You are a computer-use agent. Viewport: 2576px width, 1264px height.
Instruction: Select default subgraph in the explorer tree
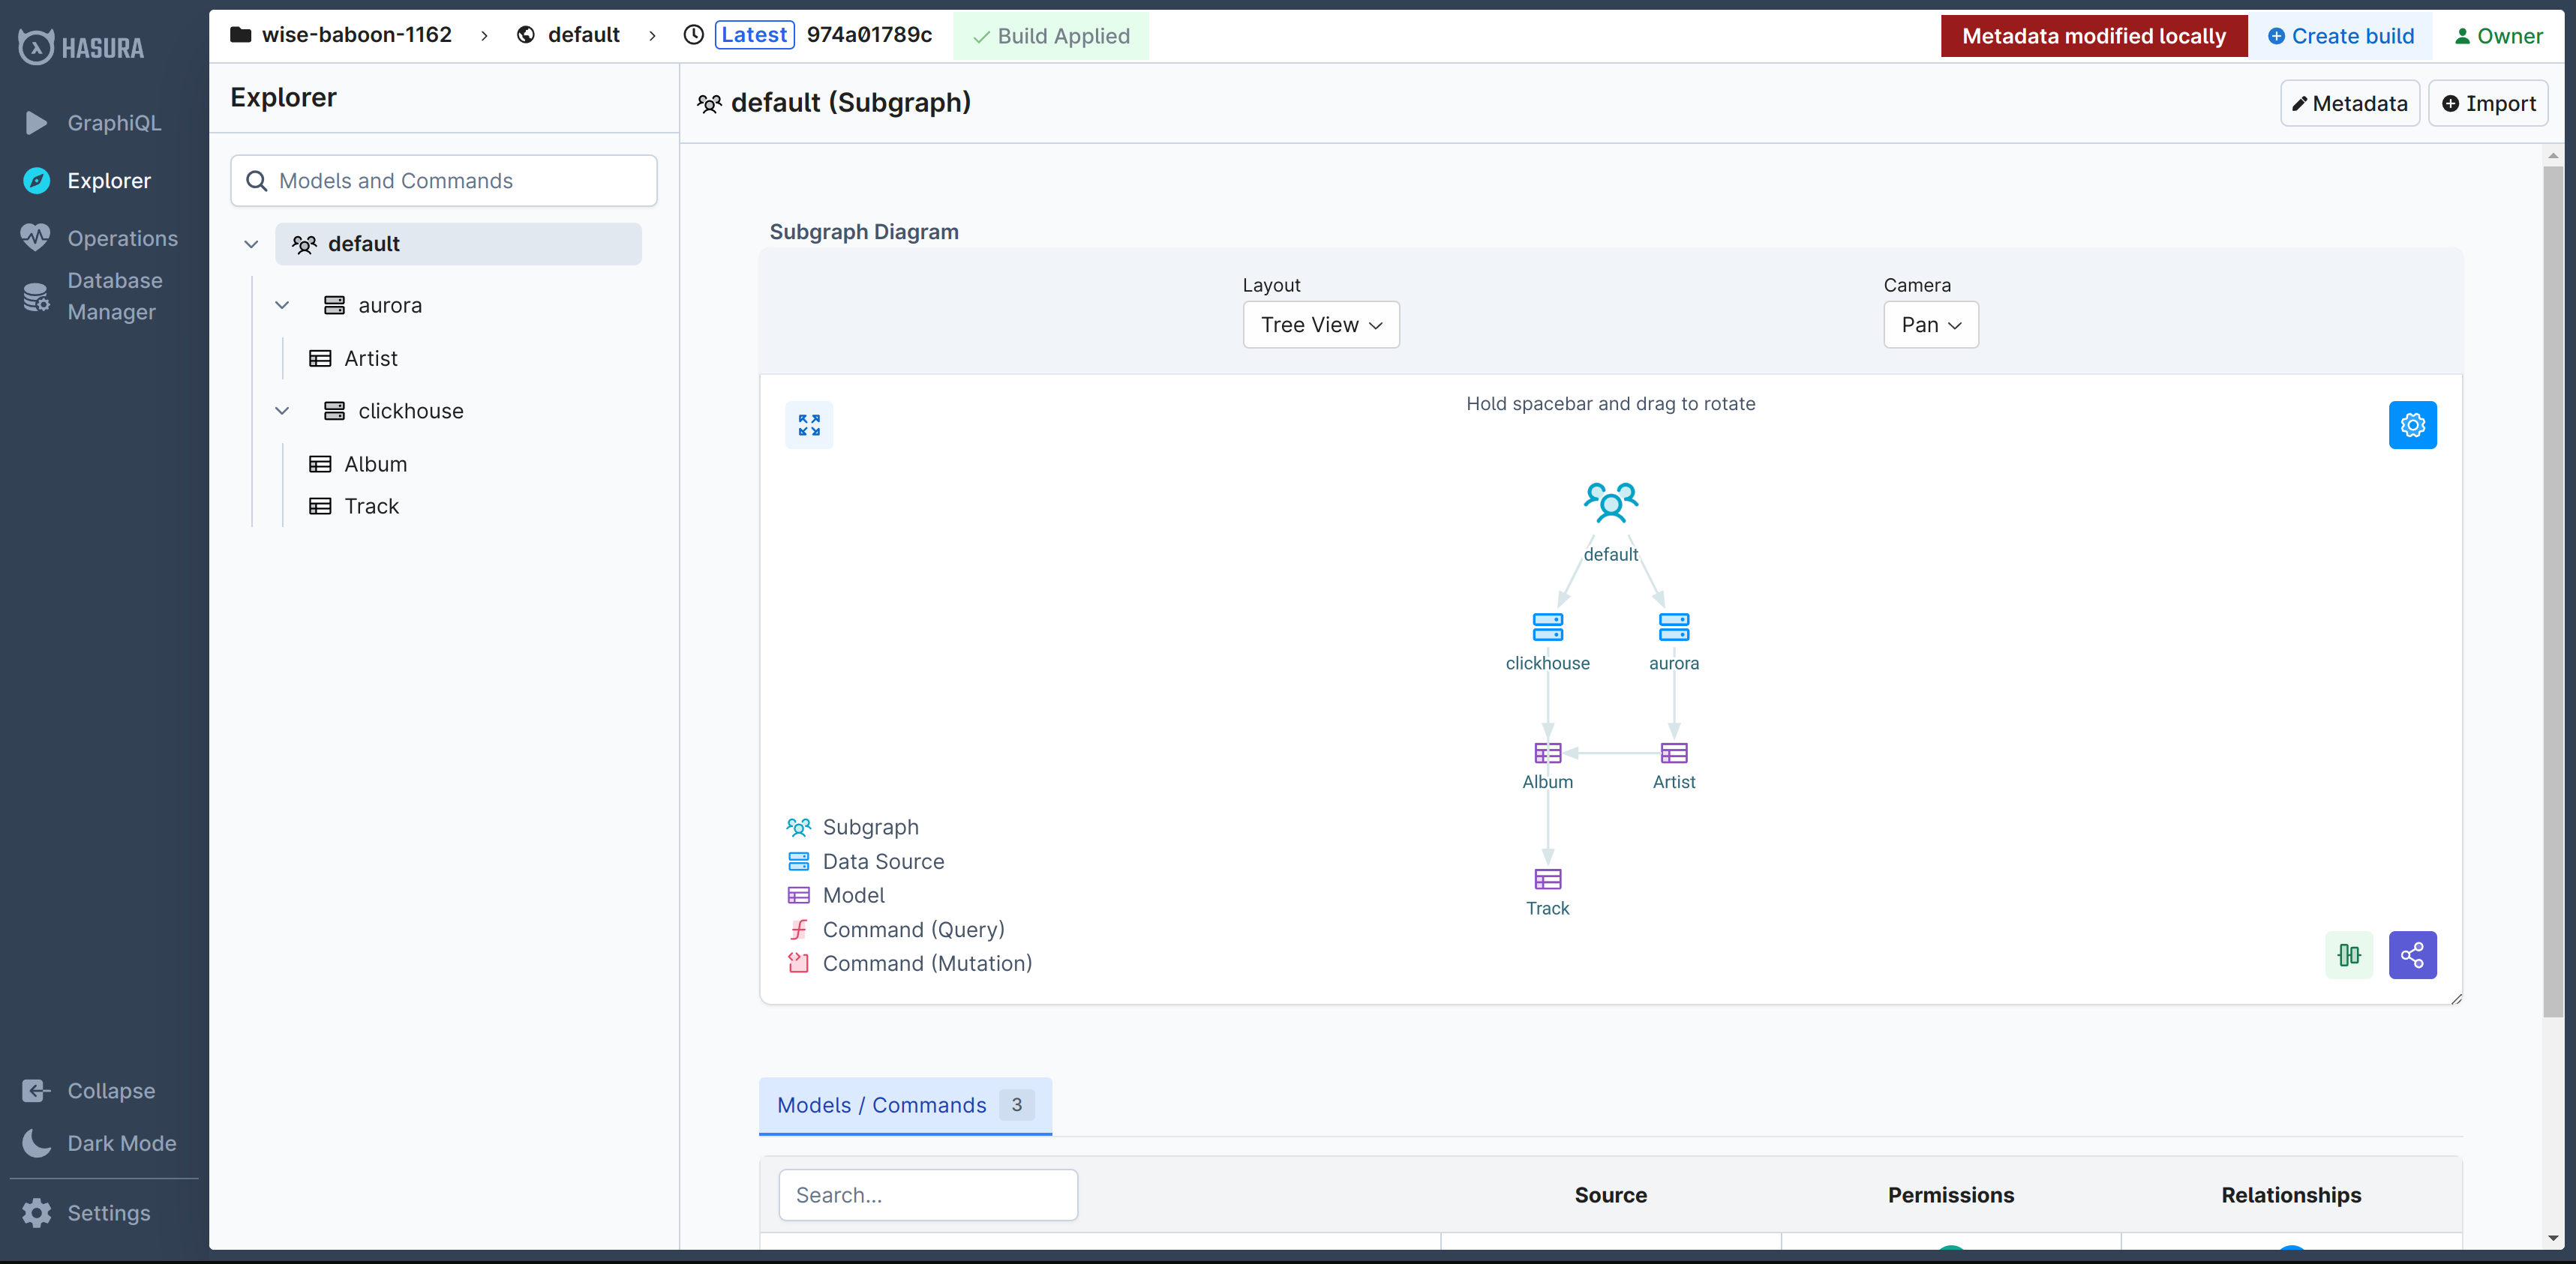pyautogui.click(x=458, y=244)
